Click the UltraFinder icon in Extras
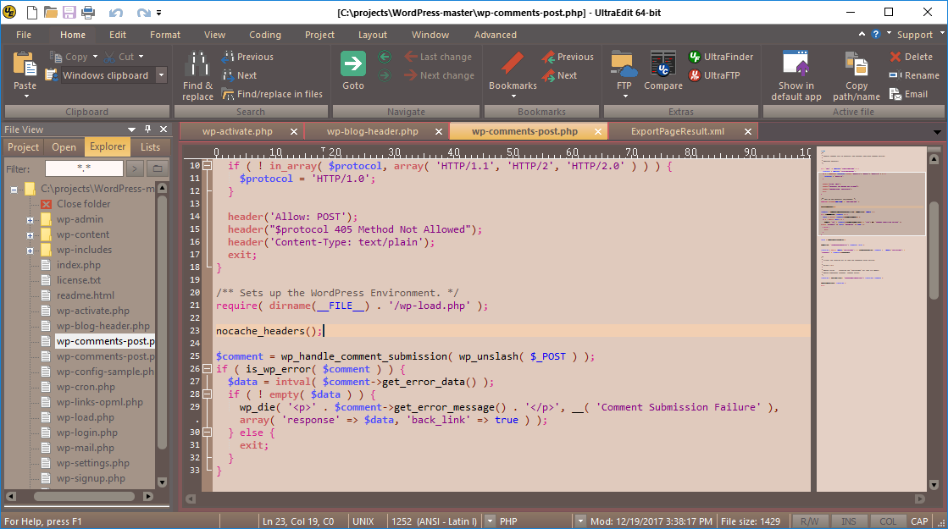 pyautogui.click(x=695, y=57)
